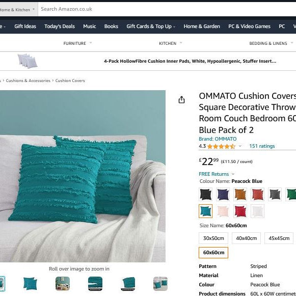Click the share icon beside product image
Screen dimensions: 296x296
(181, 100)
